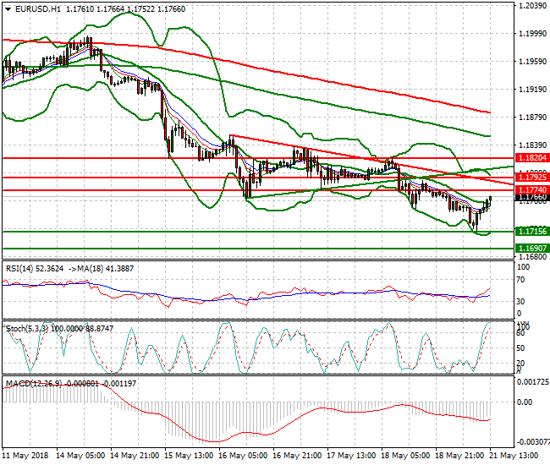This screenshot has height=465, width=550.
Task: Select the 1.19590 price scale value
Action: (533, 62)
